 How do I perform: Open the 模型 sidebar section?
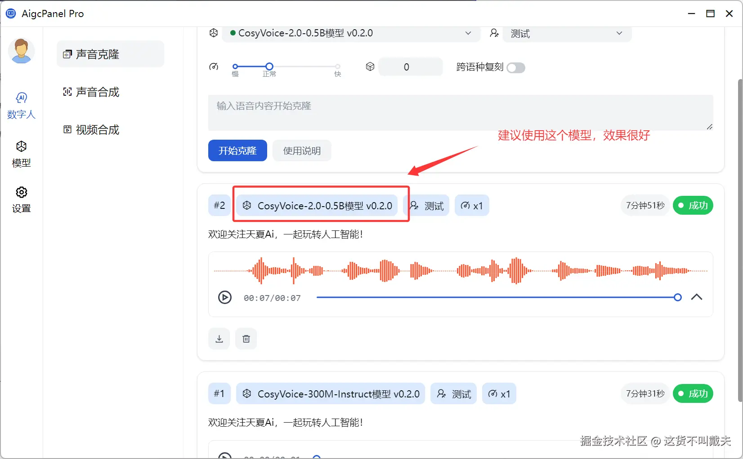21,154
